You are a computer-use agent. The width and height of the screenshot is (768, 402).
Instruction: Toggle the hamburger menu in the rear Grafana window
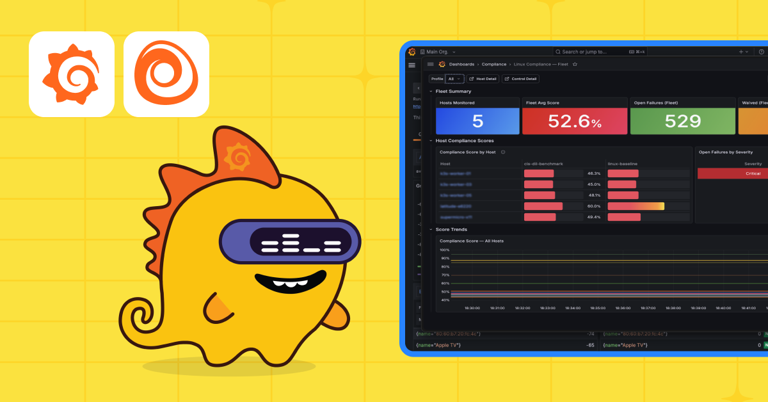[x=412, y=65]
